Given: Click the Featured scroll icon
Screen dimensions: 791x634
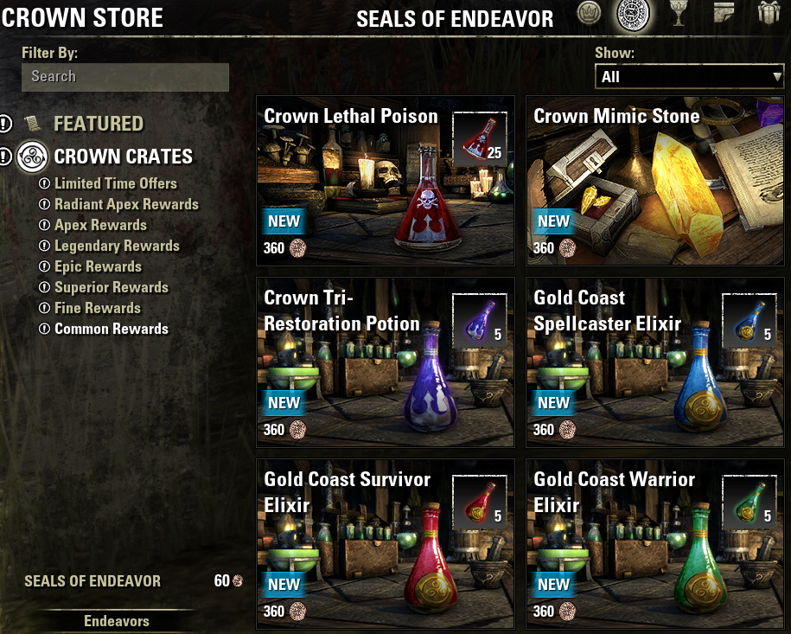Looking at the screenshot, I should tap(32, 124).
